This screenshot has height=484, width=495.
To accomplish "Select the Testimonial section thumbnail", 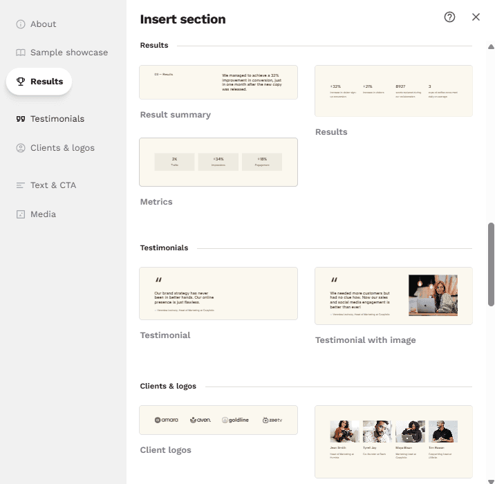I will point(218,293).
